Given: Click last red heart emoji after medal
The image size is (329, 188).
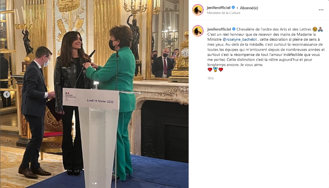Looking at the screenshot, I should (221, 70).
